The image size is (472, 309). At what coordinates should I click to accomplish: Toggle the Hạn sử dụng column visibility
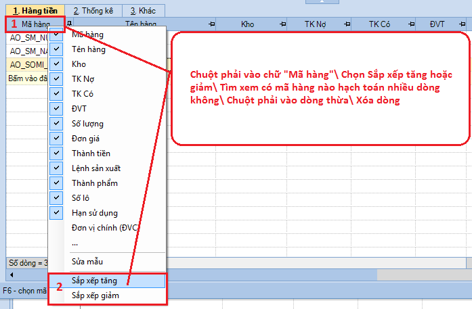(x=56, y=213)
